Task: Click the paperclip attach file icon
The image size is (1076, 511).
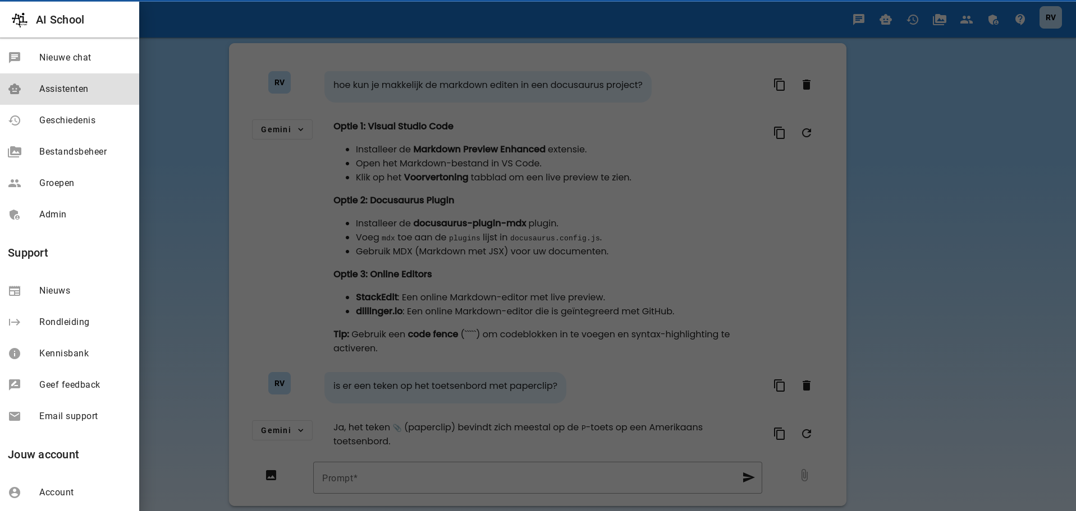Action: coord(804,476)
